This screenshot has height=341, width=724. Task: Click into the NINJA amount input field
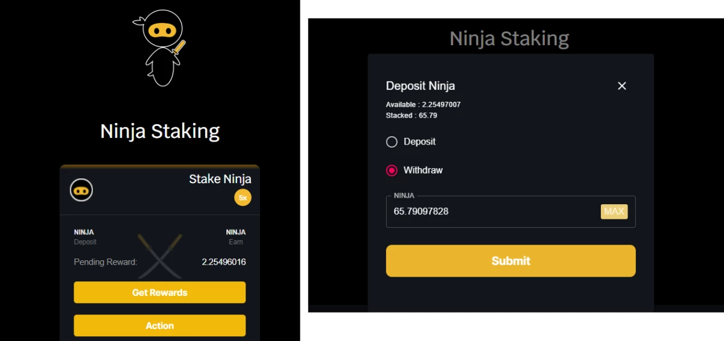click(x=511, y=211)
